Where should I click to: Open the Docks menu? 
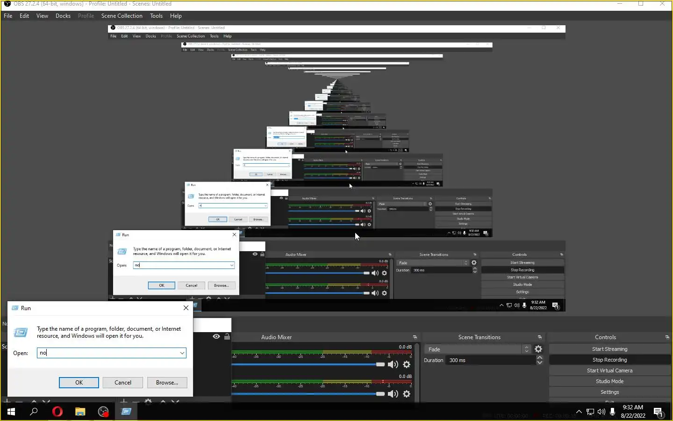pyautogui.click(x=63, y=16)
